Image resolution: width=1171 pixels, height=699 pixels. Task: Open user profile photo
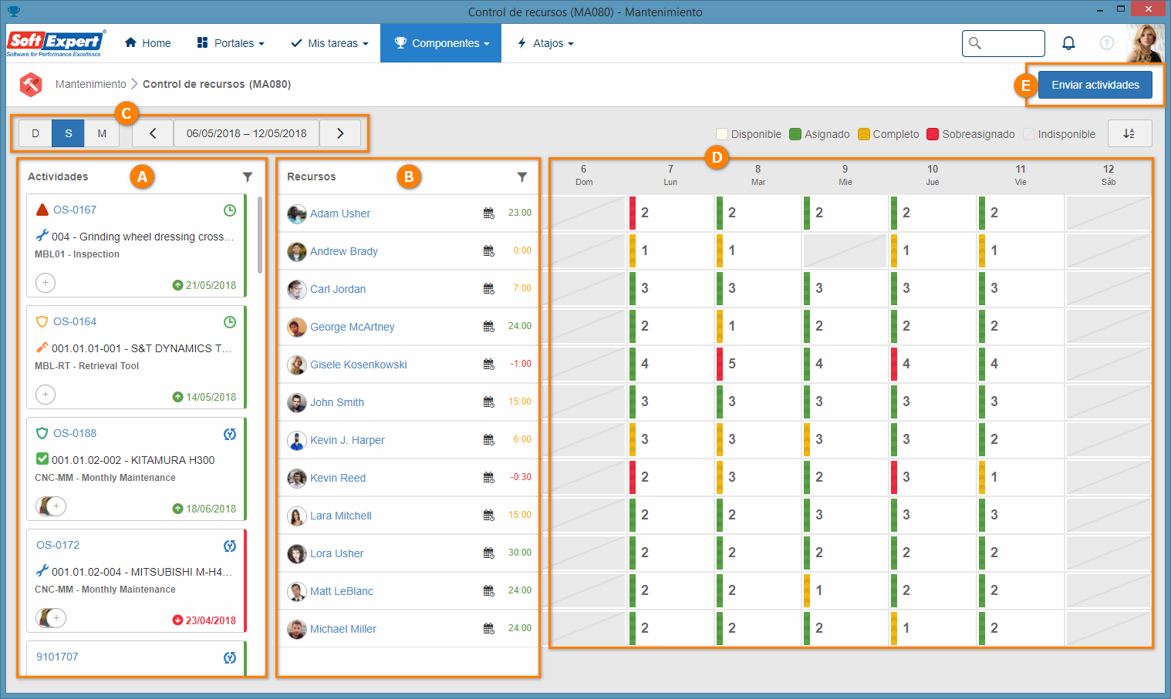click(x=1145, y=43)
